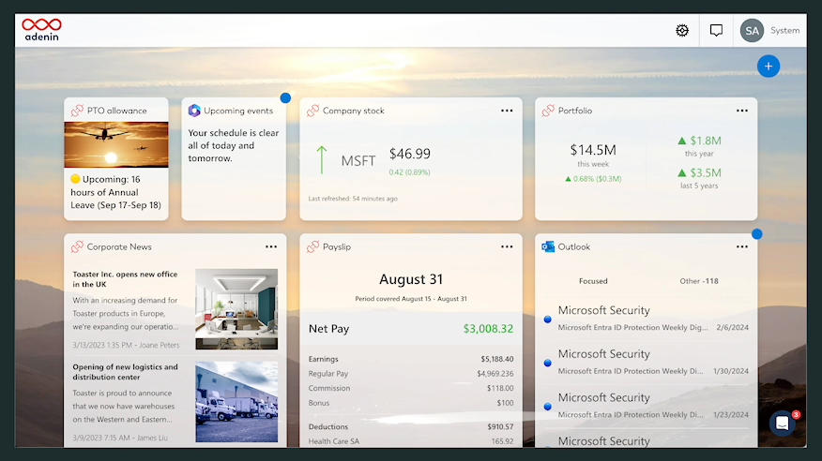822x461 pixels.
Task: Click the $1.8M this year value
Action: [699, 141]
